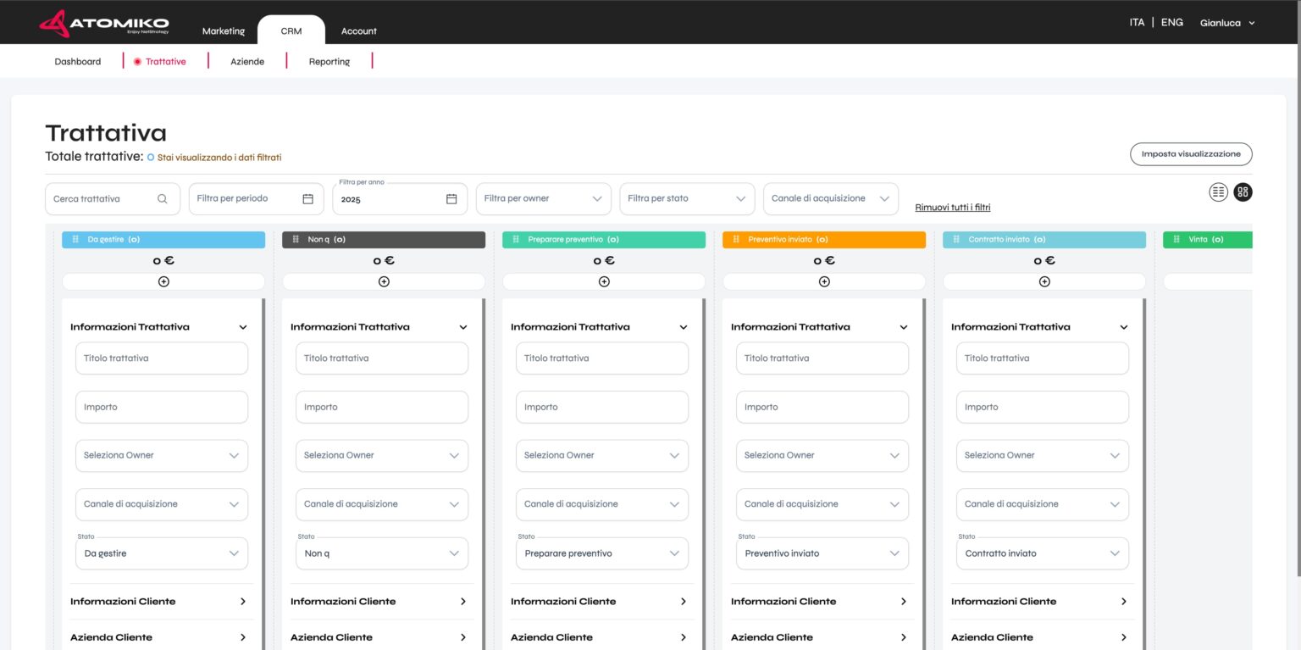Go to Reporting submenu
Viewport: 1301px width, 650px height.
(329, 62)
